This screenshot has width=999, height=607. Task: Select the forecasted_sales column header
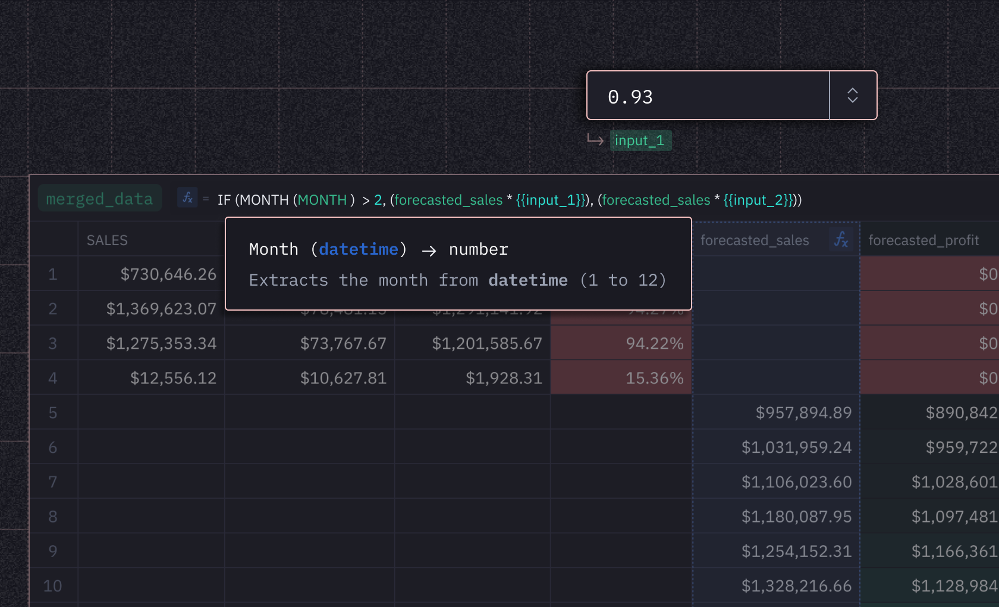(x=755, y=239)
